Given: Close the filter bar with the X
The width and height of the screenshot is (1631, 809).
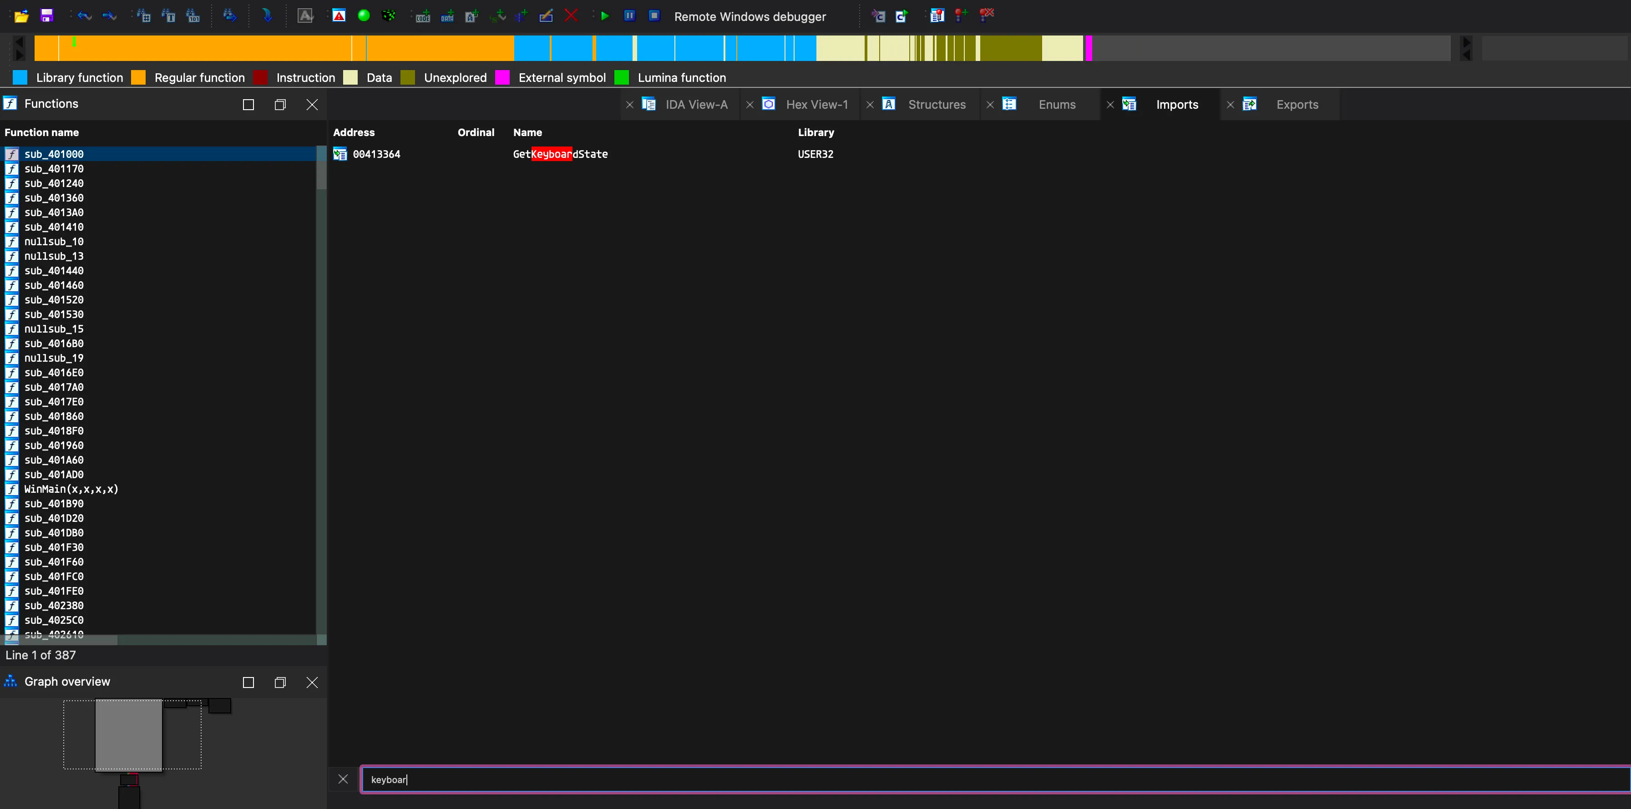Looking at the screenshot, I should [343, 779].
